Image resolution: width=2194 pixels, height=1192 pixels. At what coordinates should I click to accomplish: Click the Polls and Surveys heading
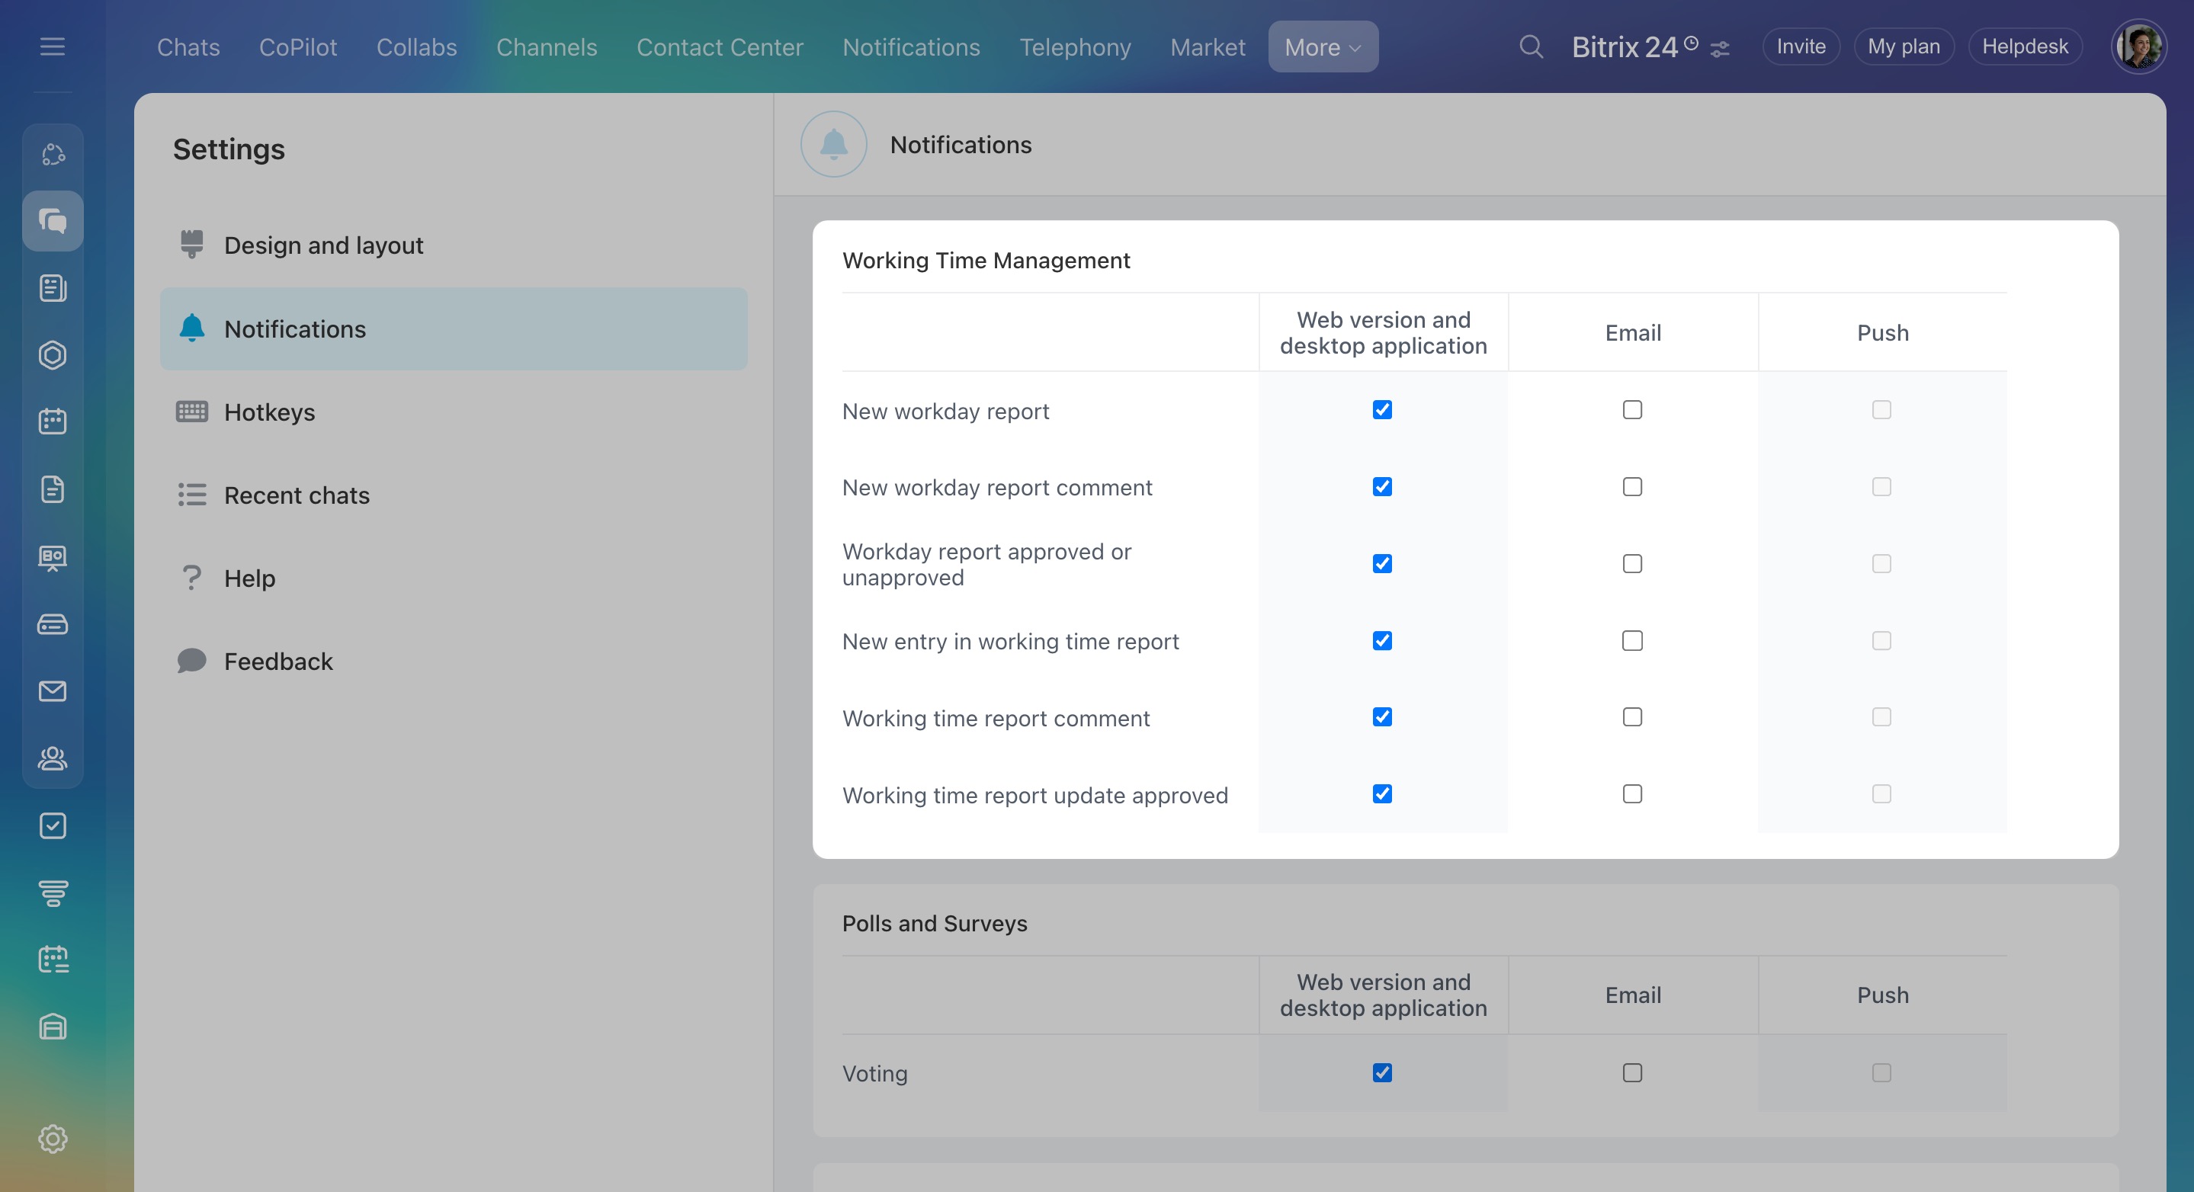coord(935,923)
